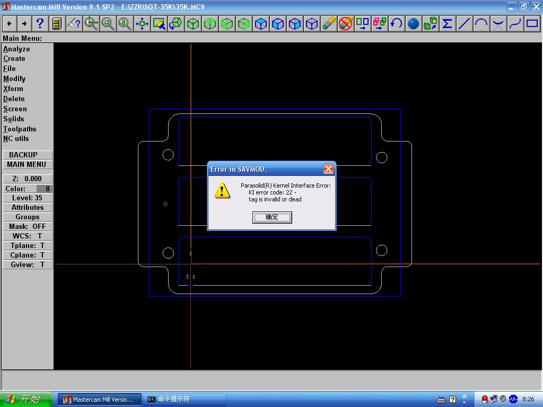Select the Create rectangle icon
Screen dimensions: 543x407
[532, 24]
